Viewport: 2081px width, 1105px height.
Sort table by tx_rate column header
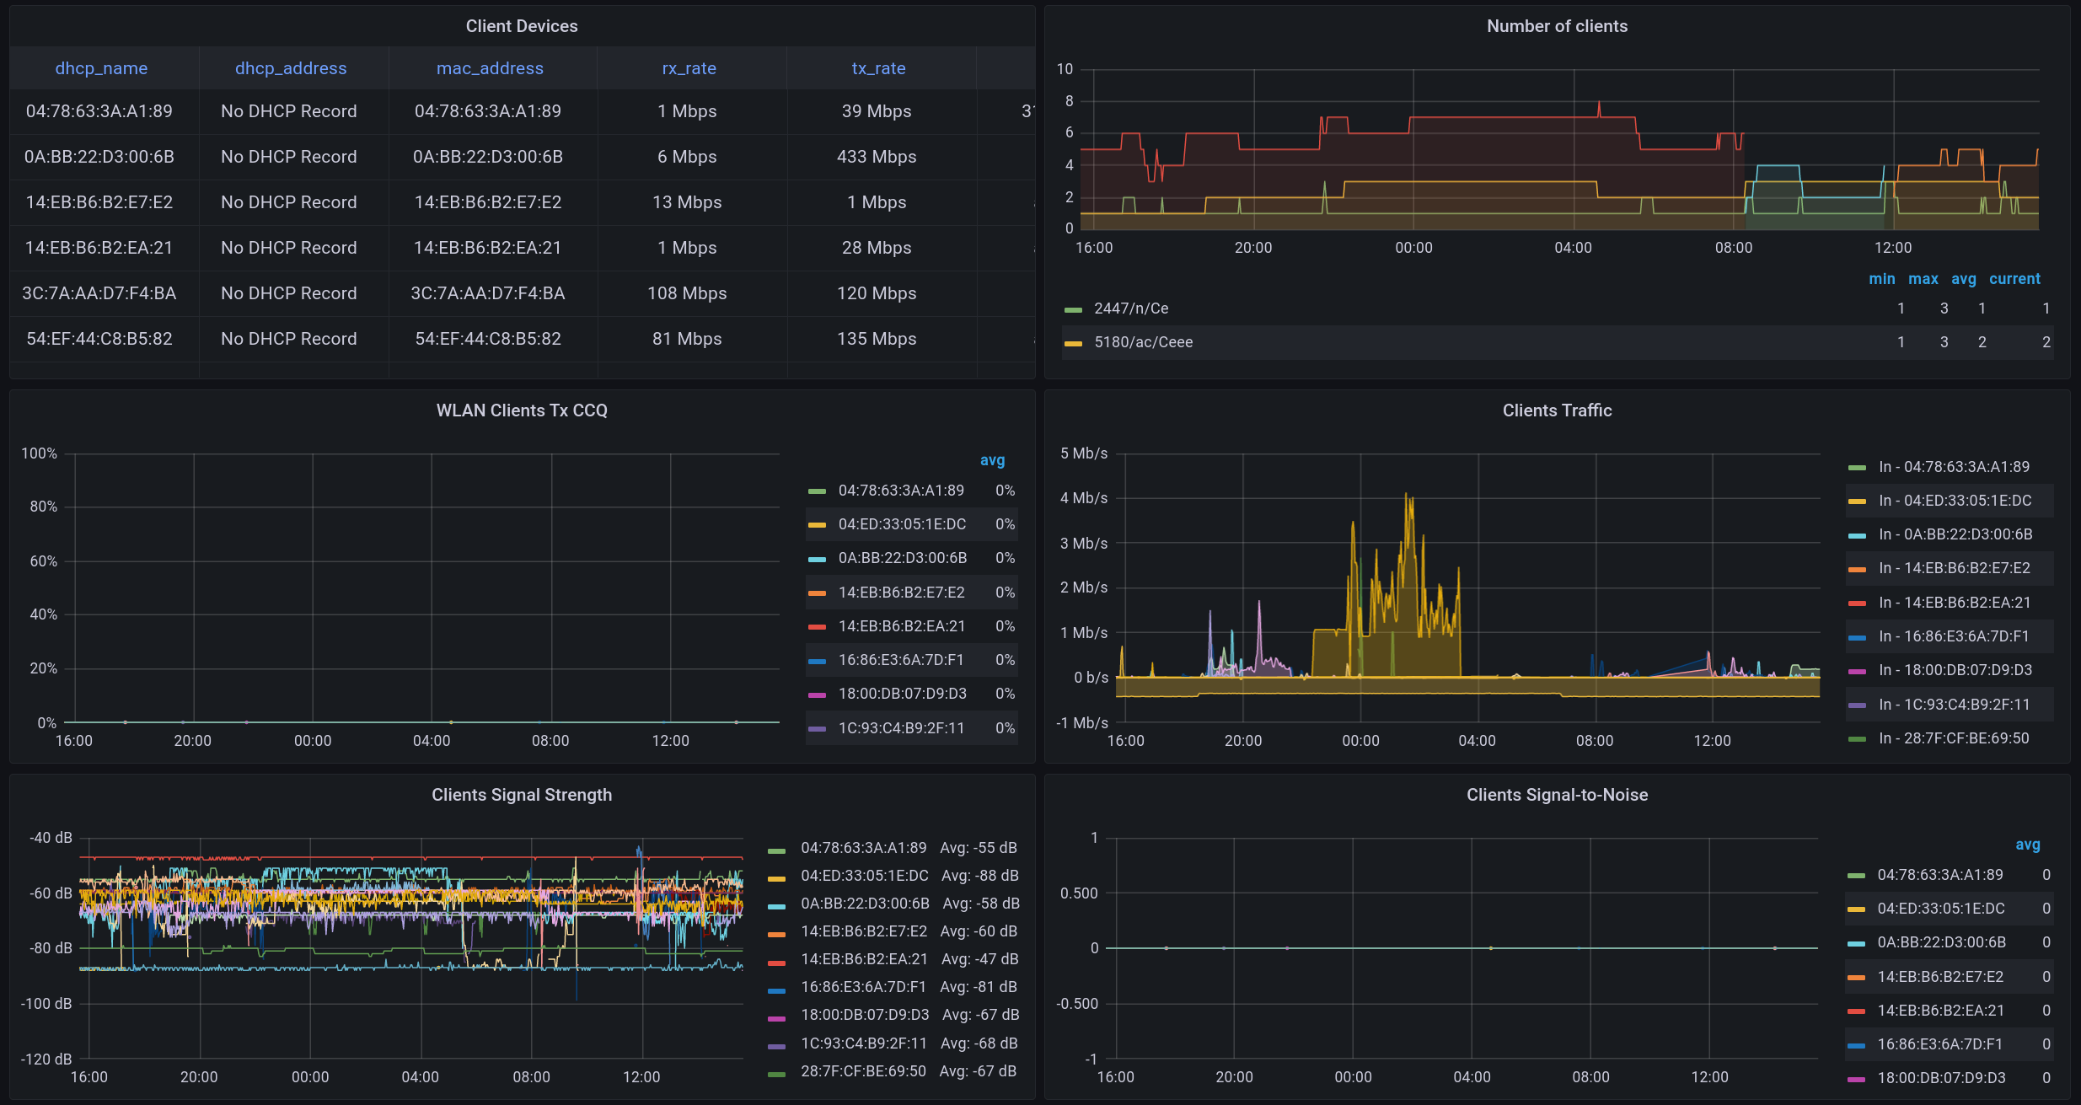click(878, 68)
